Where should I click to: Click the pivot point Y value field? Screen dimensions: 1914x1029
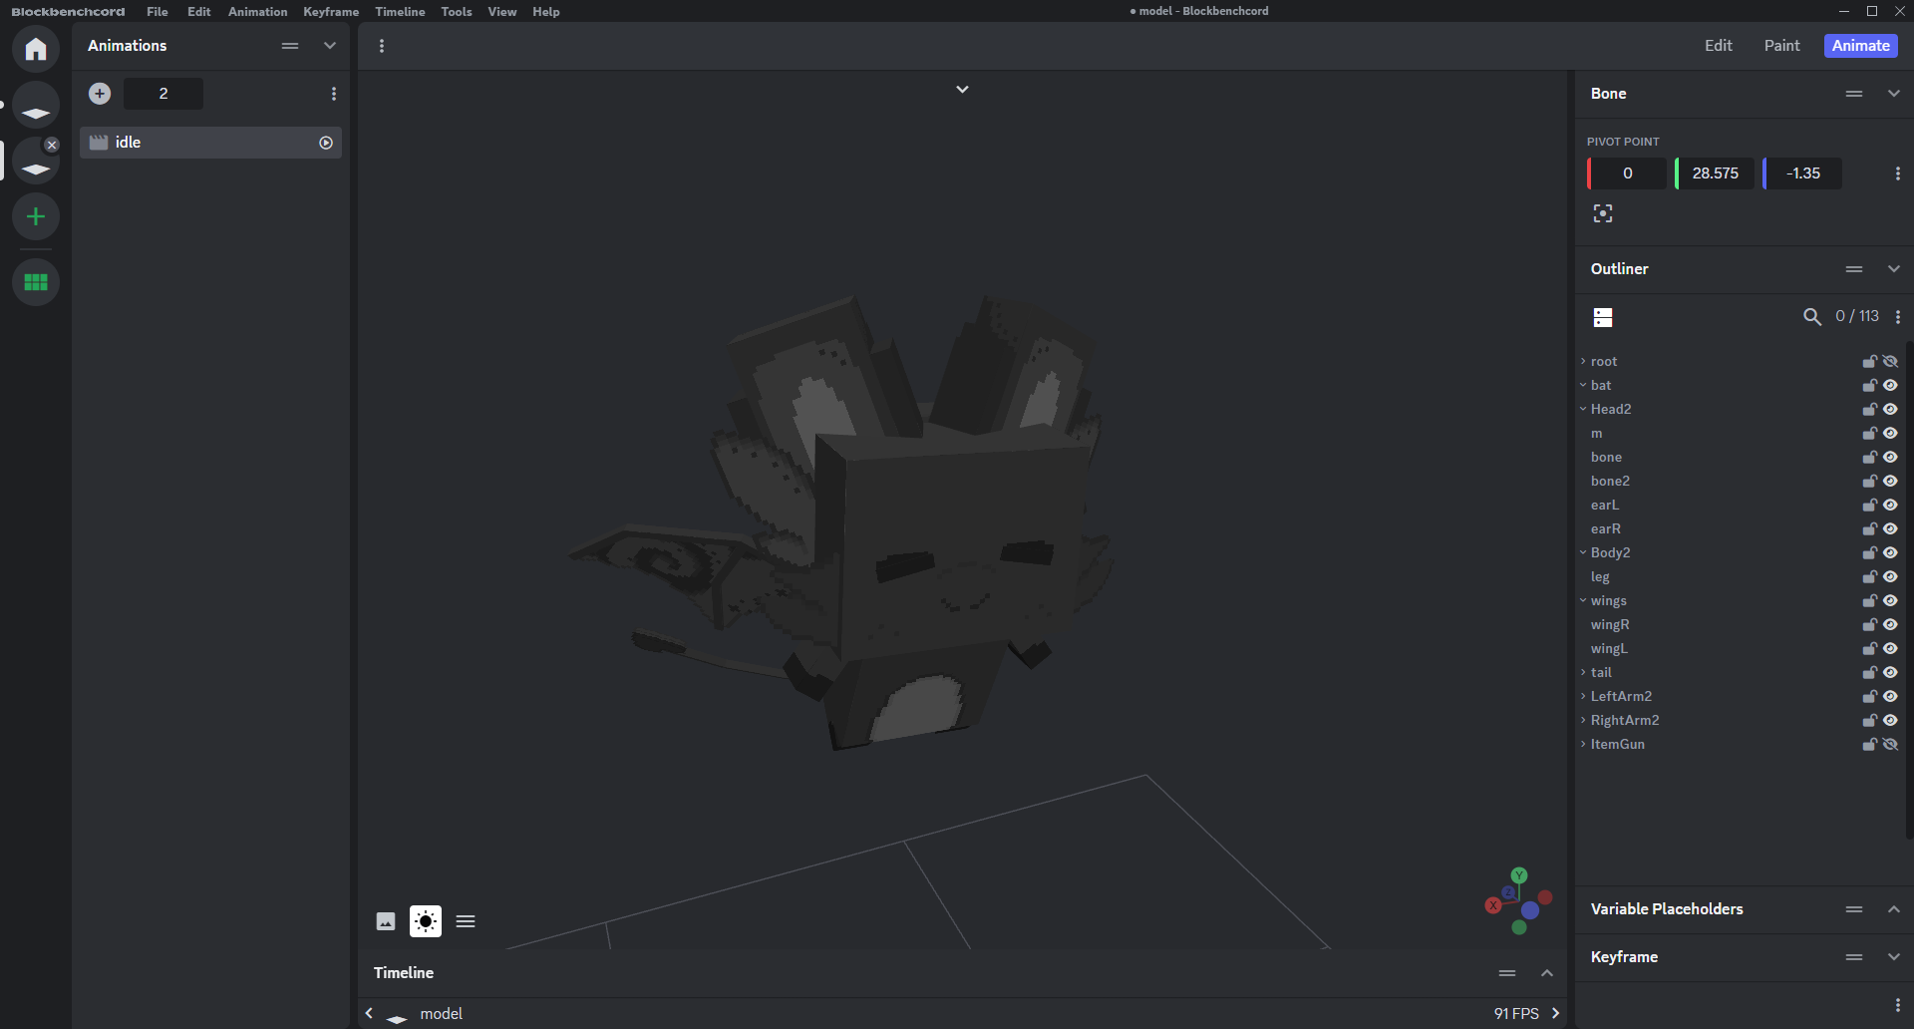coord(1715,173)
